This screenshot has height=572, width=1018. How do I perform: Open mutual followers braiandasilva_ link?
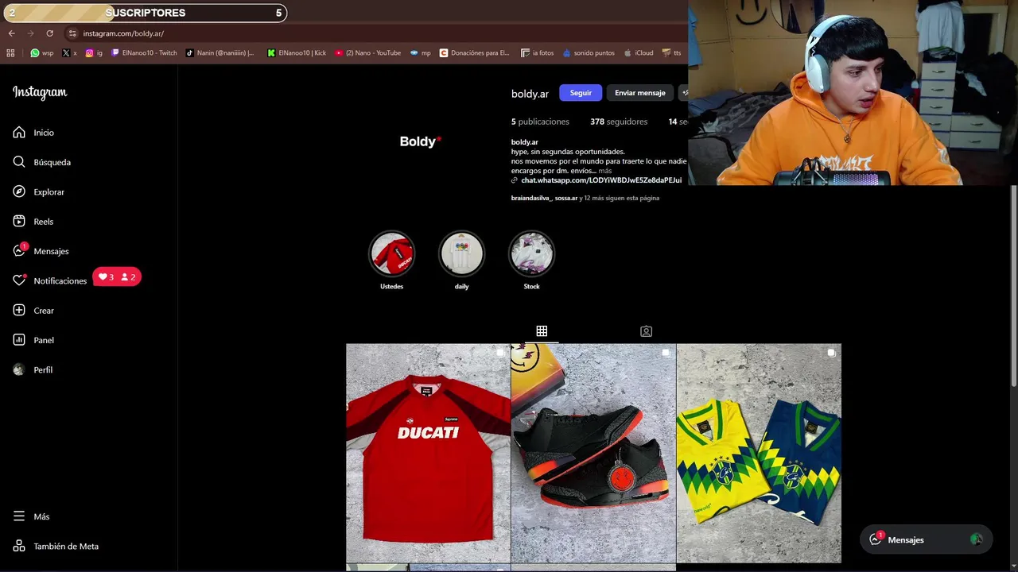tap(530, 198)
